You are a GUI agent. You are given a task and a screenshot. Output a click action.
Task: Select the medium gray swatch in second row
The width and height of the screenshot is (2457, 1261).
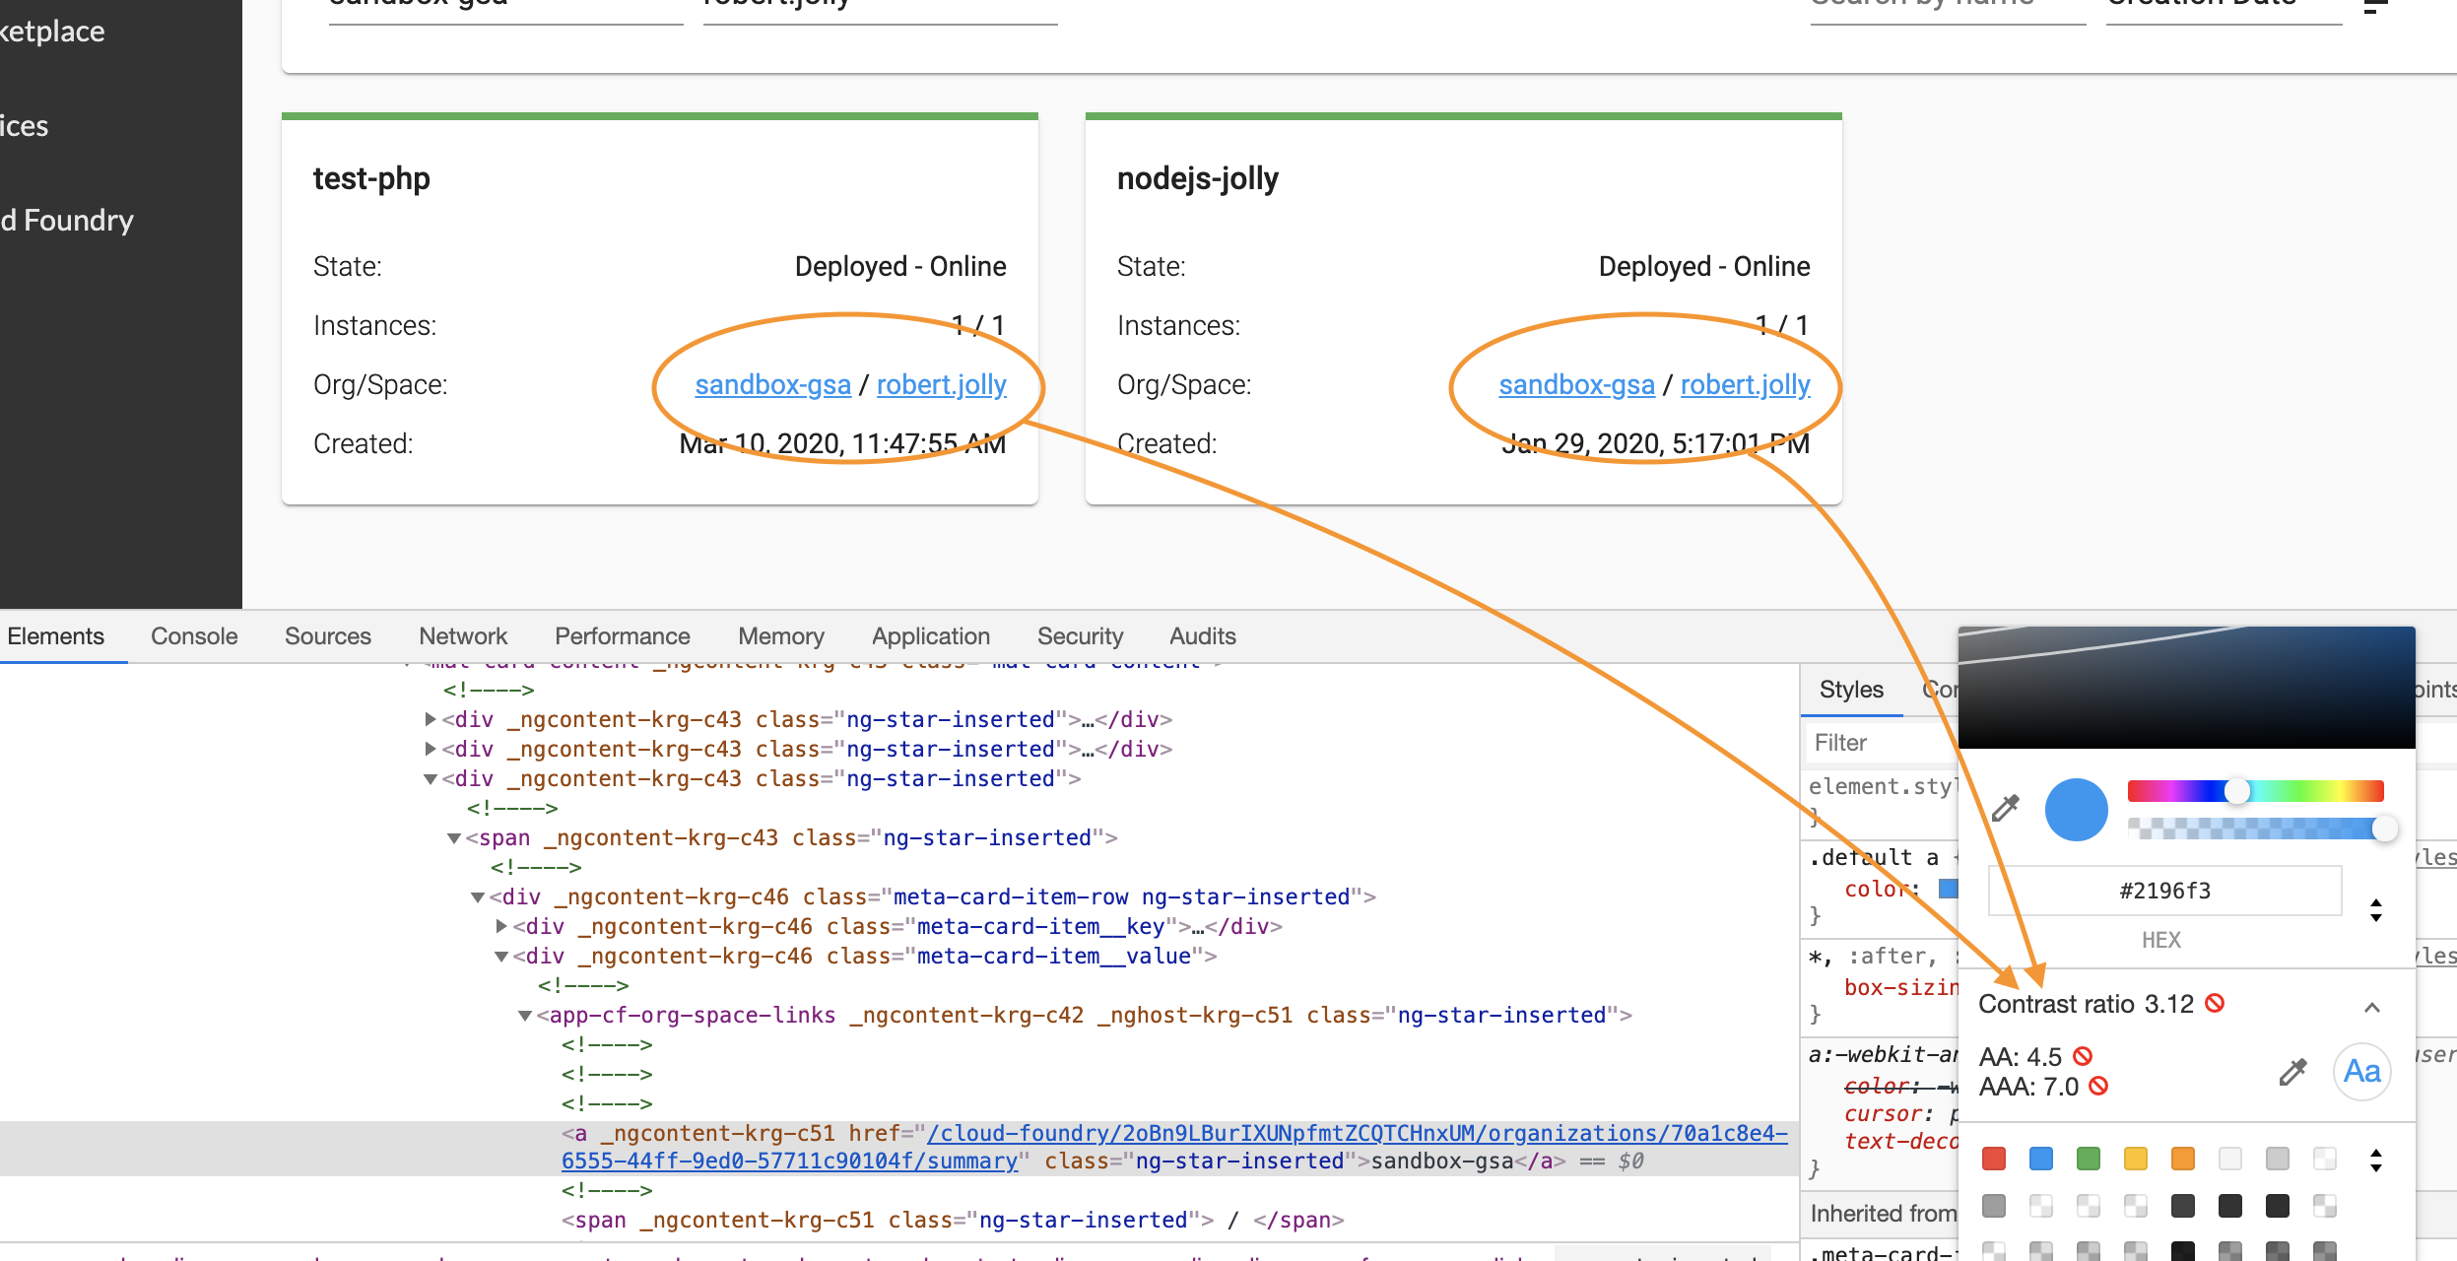click(1994, 1206)
